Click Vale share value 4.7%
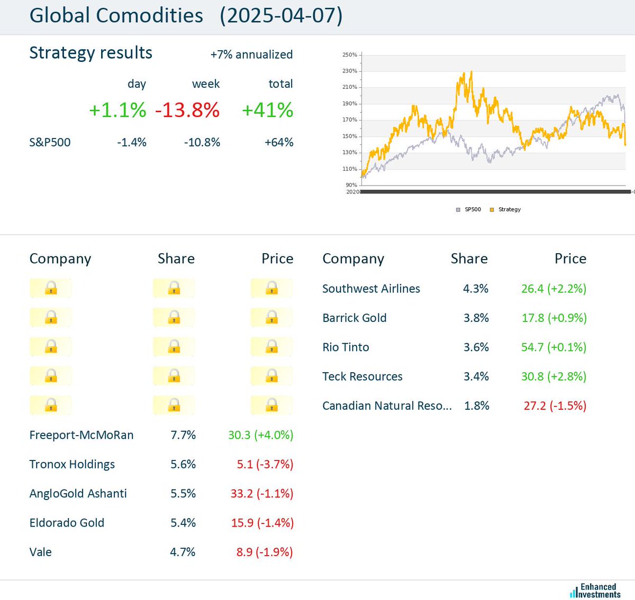 click(183, 552)
